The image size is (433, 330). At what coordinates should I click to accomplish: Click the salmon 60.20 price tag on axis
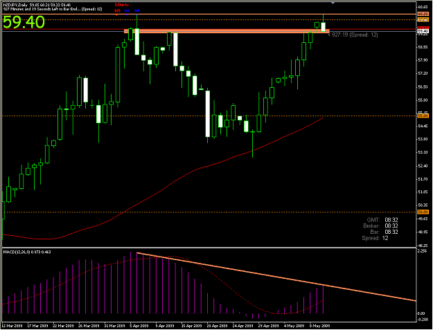pyautogui.click(x=423, y=14)
